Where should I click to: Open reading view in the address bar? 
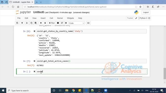(x=136, y=7)
